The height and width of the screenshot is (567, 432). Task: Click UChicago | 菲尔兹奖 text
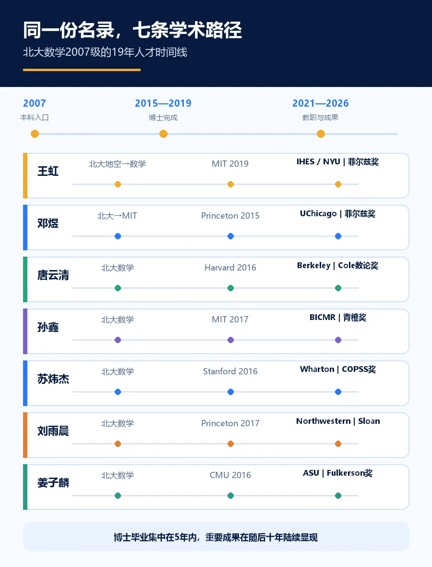tap(338, 214)
